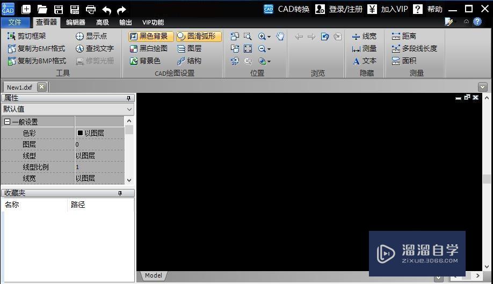The height and width of the screenshot is (284, 493).
Task: Toggle 圆滑弧形 option
Action: pos(198,36)
